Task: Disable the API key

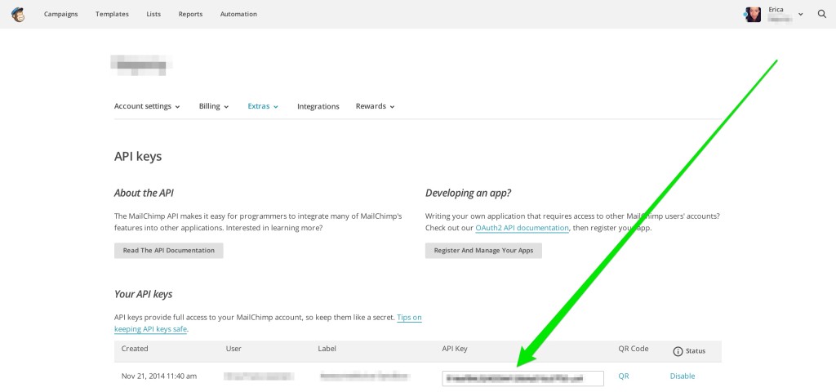Action: [x=683, y=376]
